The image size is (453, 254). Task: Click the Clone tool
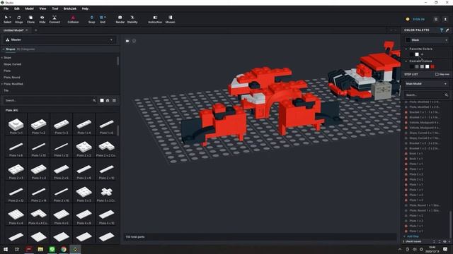pos(30,19)
